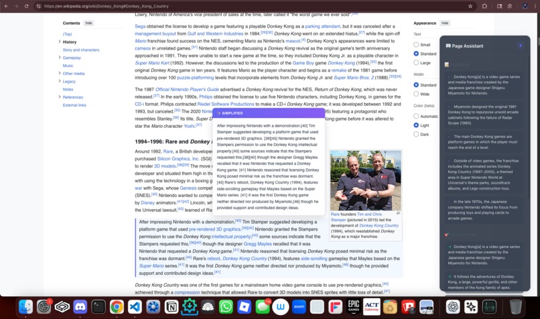The height and width of the screenshot is (319, 540).
Task: Open the parking attendant link
Action: point(322,26)
